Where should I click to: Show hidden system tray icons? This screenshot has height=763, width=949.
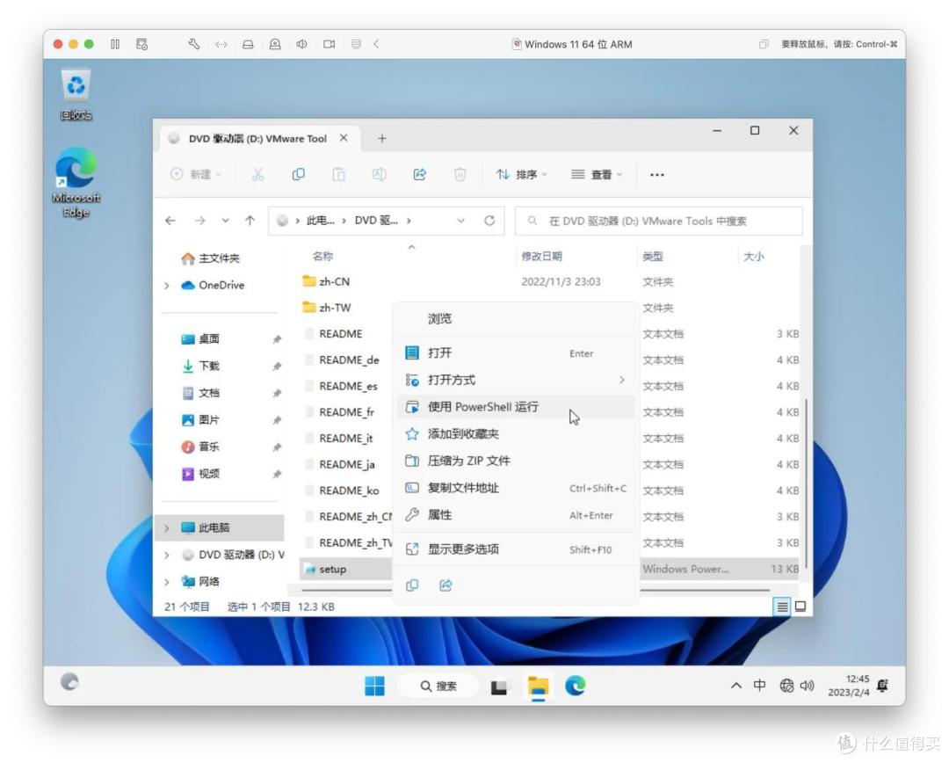tap(736, 686)
